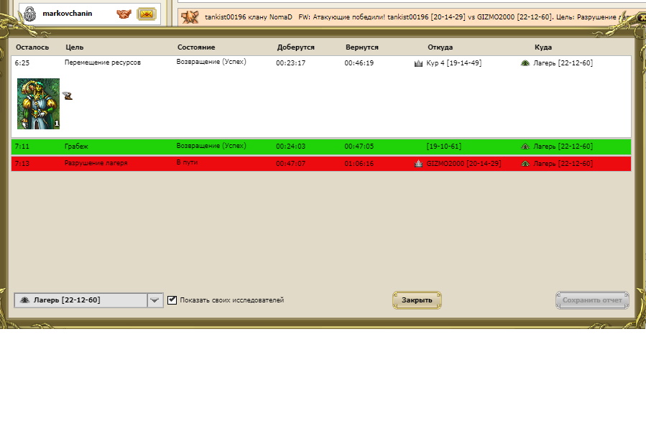
Task: Click camp icon in the white row destination
Action: pyautogui.click(x=525, y=63)
